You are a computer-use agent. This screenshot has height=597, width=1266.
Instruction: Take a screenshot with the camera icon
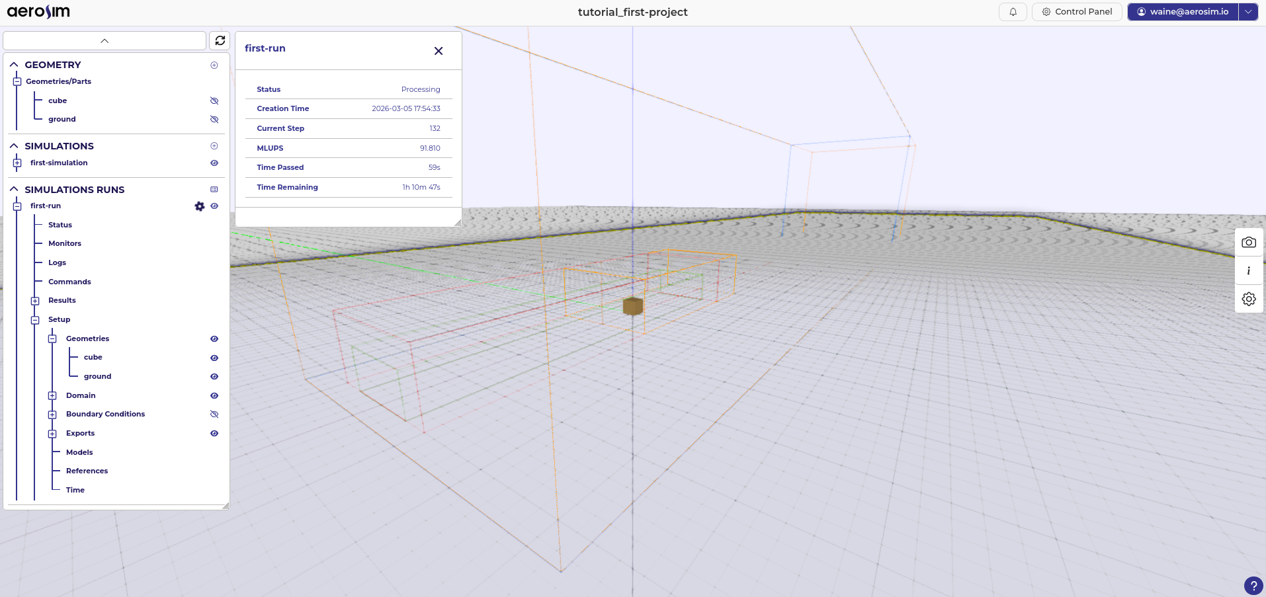1248,243
